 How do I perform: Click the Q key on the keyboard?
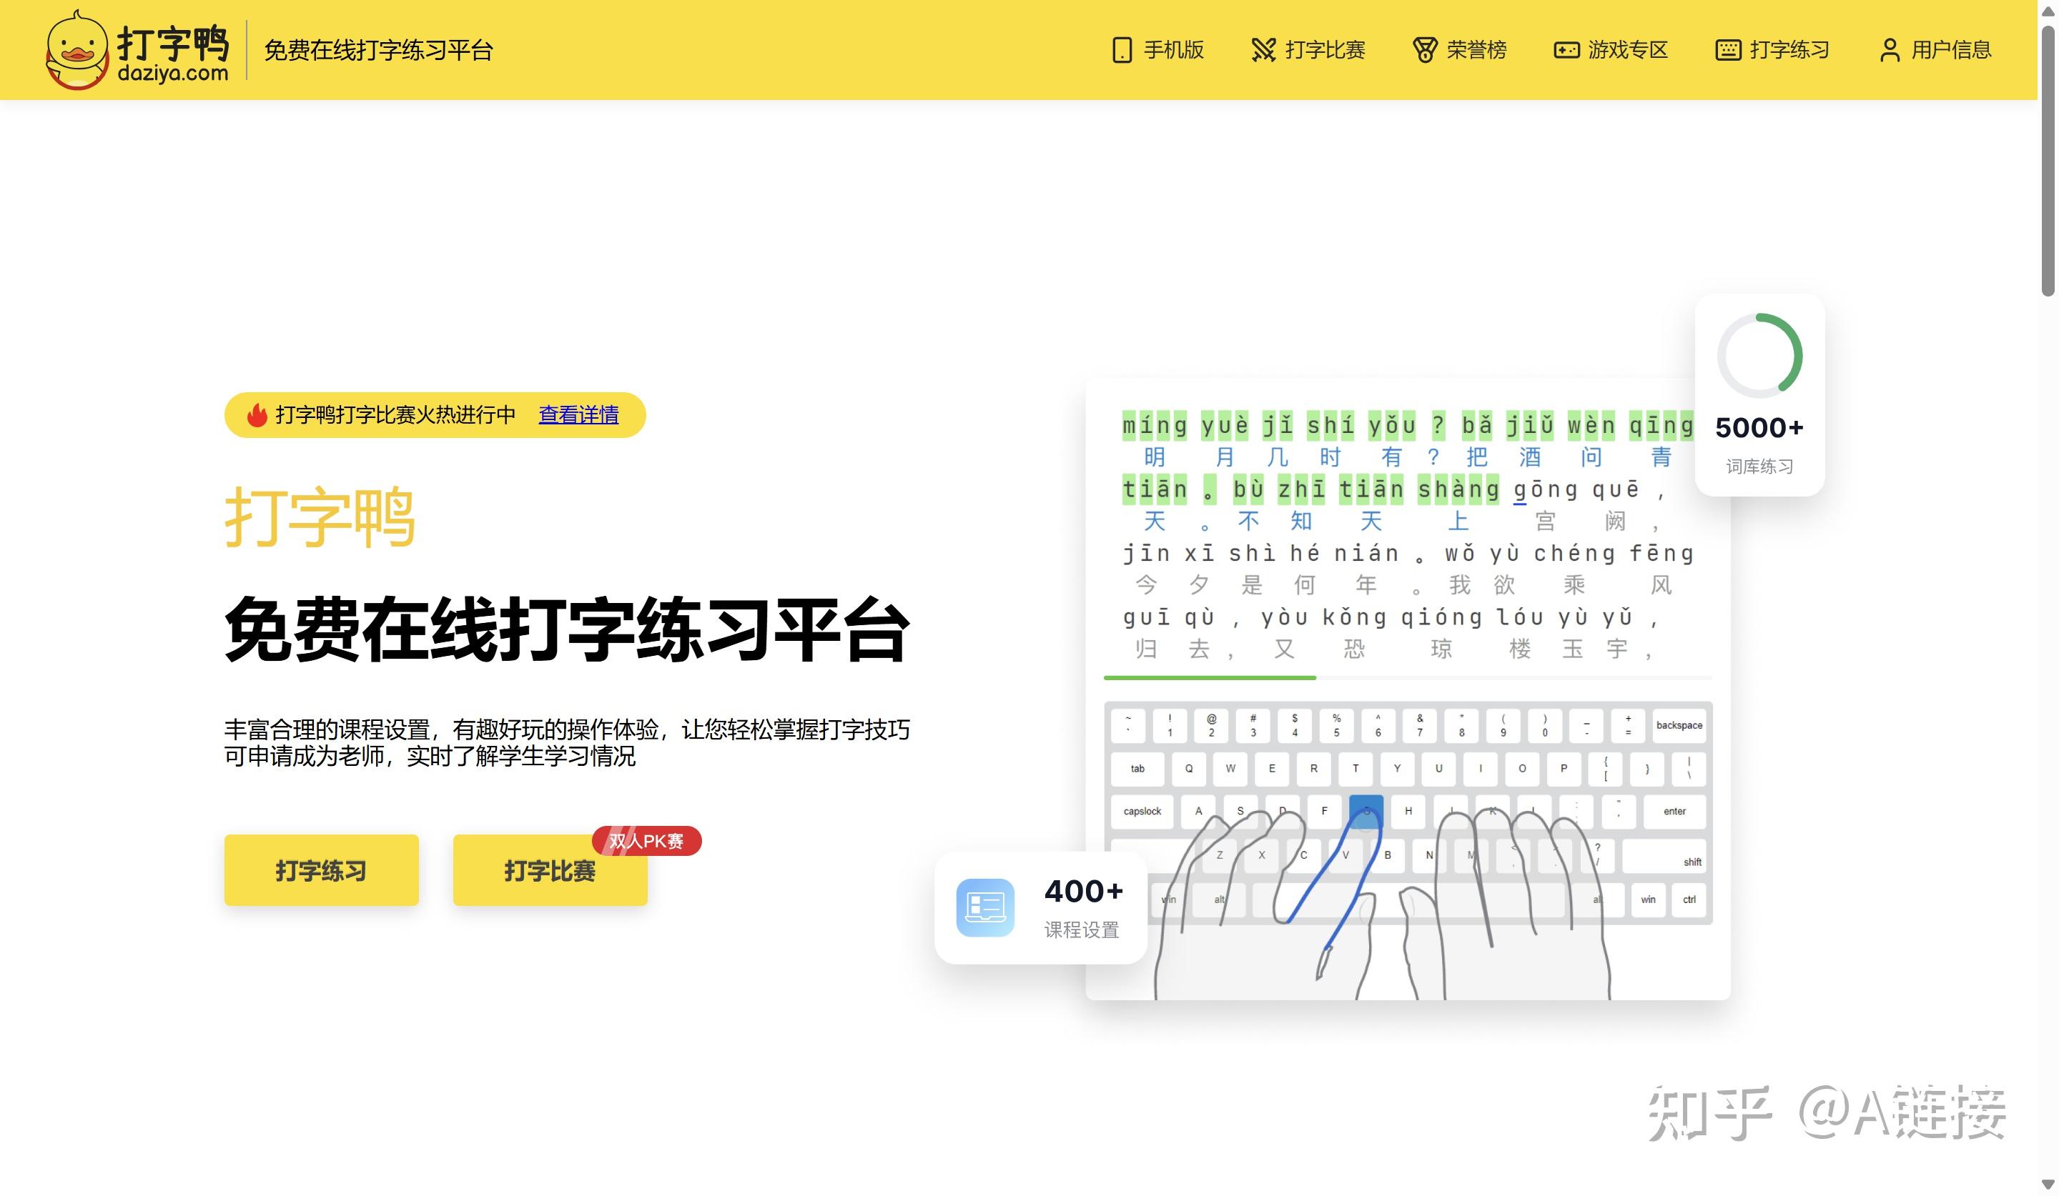point(1189,768)
